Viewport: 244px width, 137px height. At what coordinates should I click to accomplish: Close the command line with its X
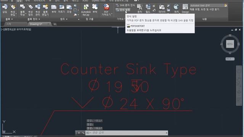click(79, 133)
